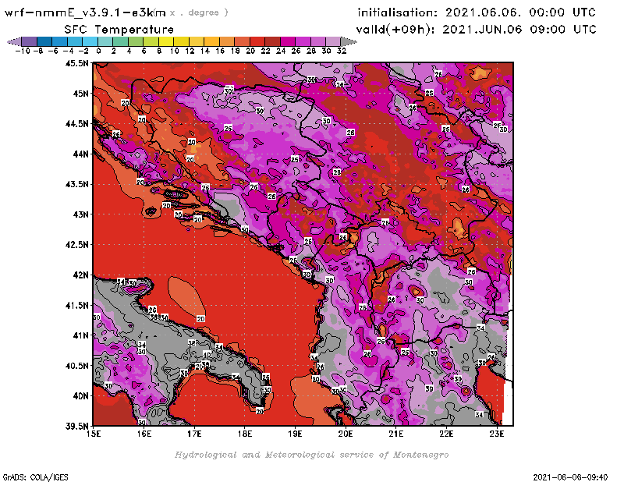Select the '43N' latitude label
Screen dimensions: 624x482
pos(80,214)
